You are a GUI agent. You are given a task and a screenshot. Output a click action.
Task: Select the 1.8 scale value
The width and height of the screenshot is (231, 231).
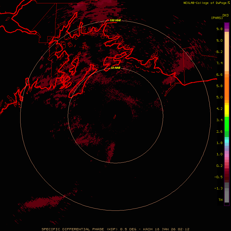click(x=219, y=143)
